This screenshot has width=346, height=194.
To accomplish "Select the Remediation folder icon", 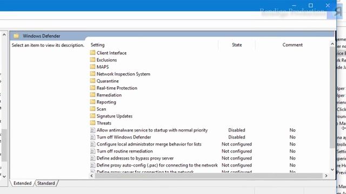I will click(x=92, y=95).
